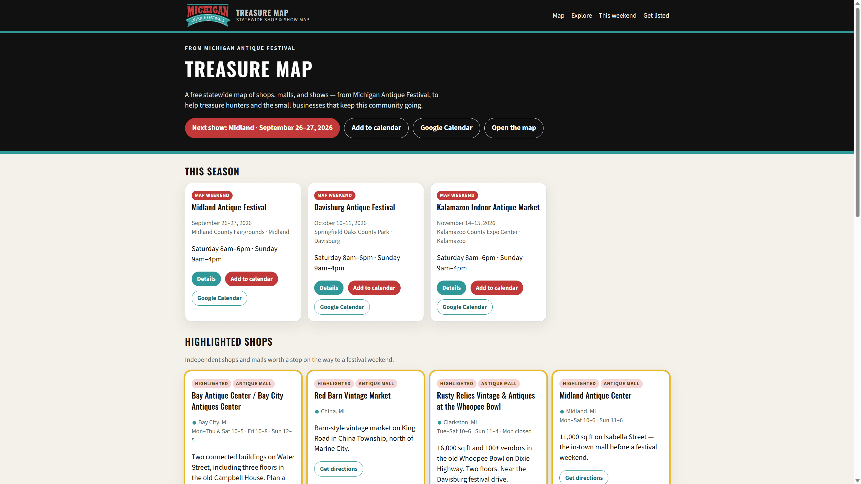View Details for Davisburg Antique Festival
The image size is (861, 484).
(x=329, y=288)
